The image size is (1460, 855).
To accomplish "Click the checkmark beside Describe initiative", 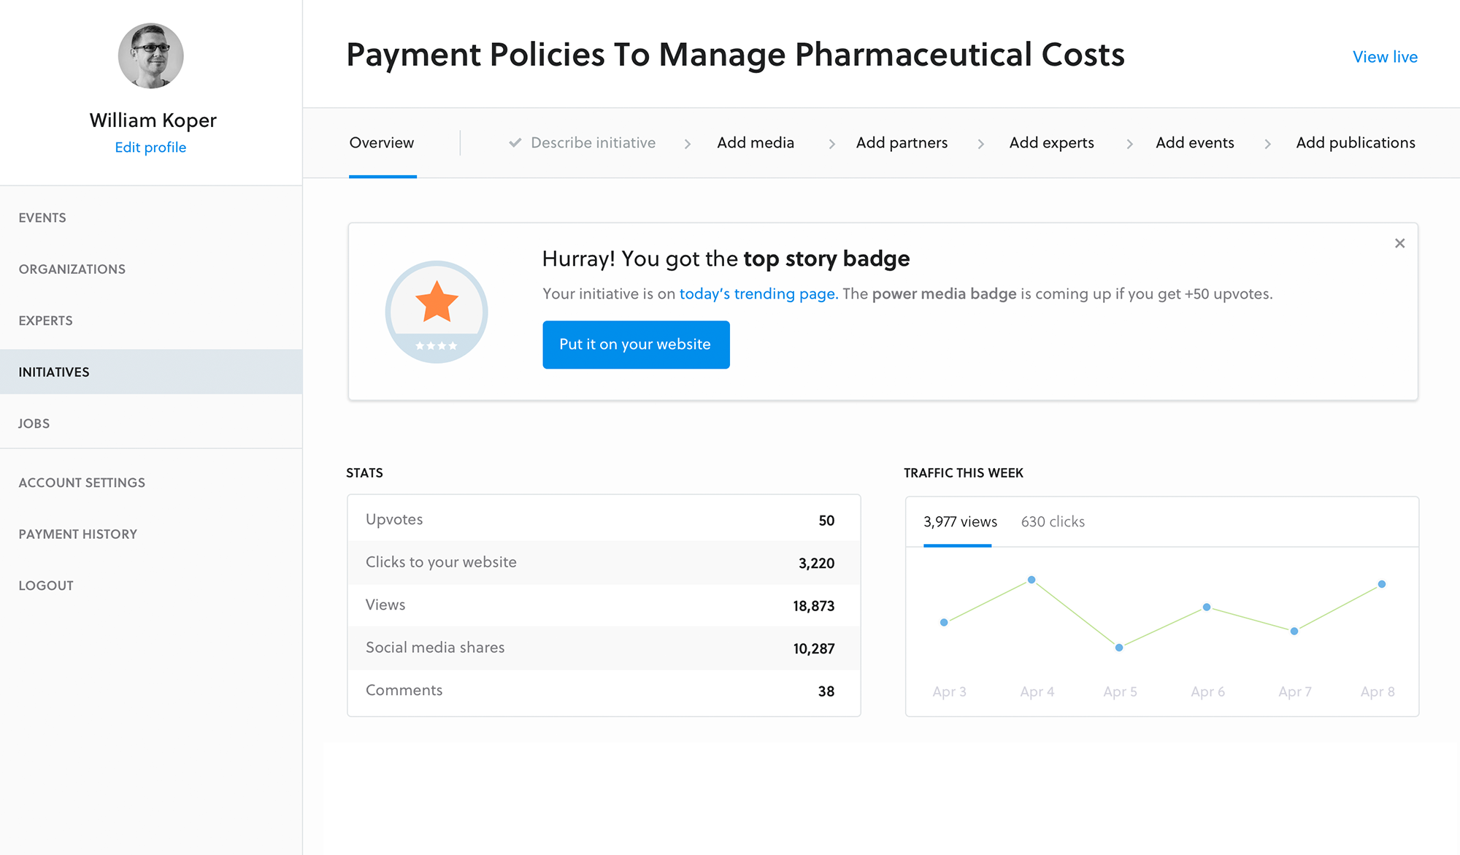I will [515, 142].
